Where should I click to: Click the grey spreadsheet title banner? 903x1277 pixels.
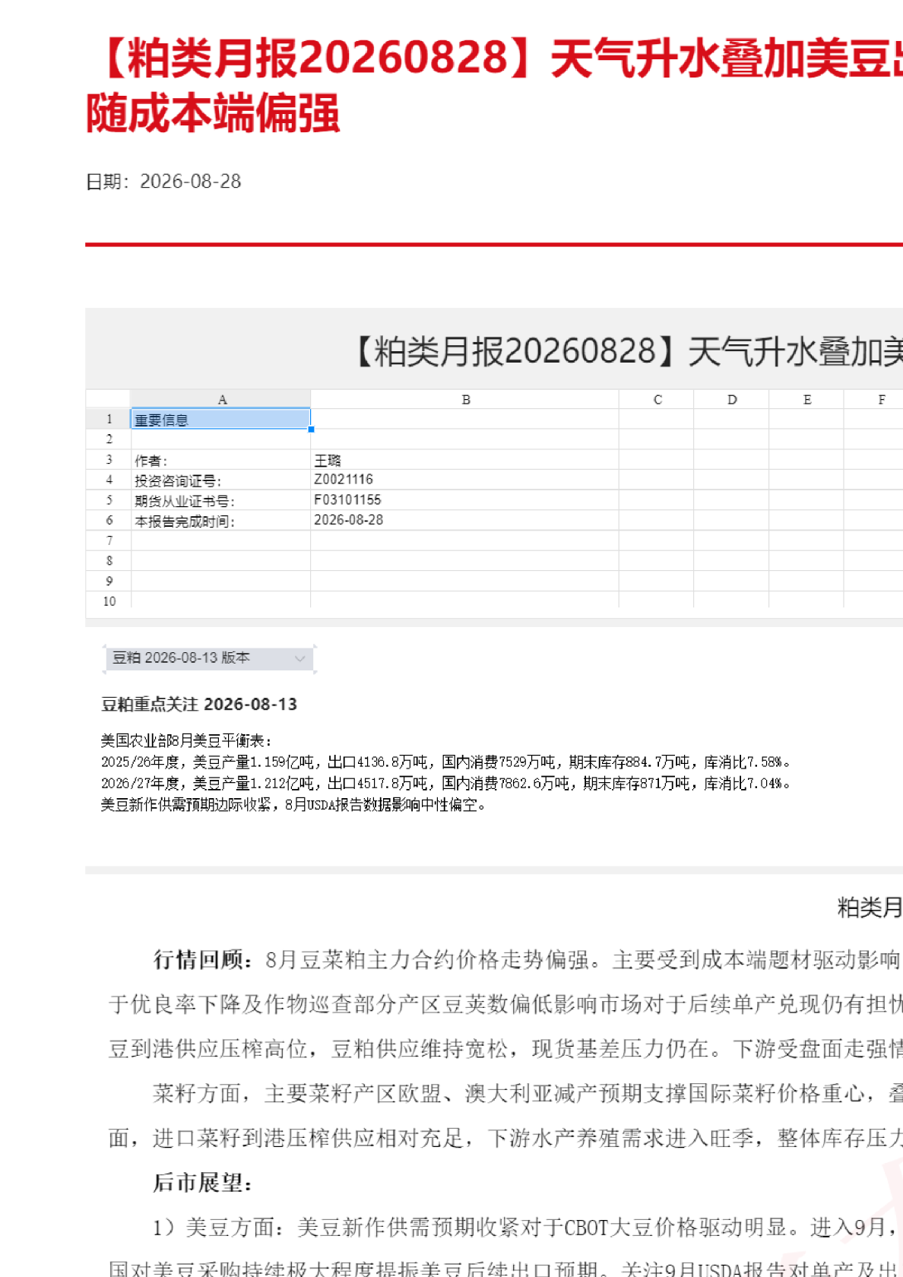click(x=494, y=350)
